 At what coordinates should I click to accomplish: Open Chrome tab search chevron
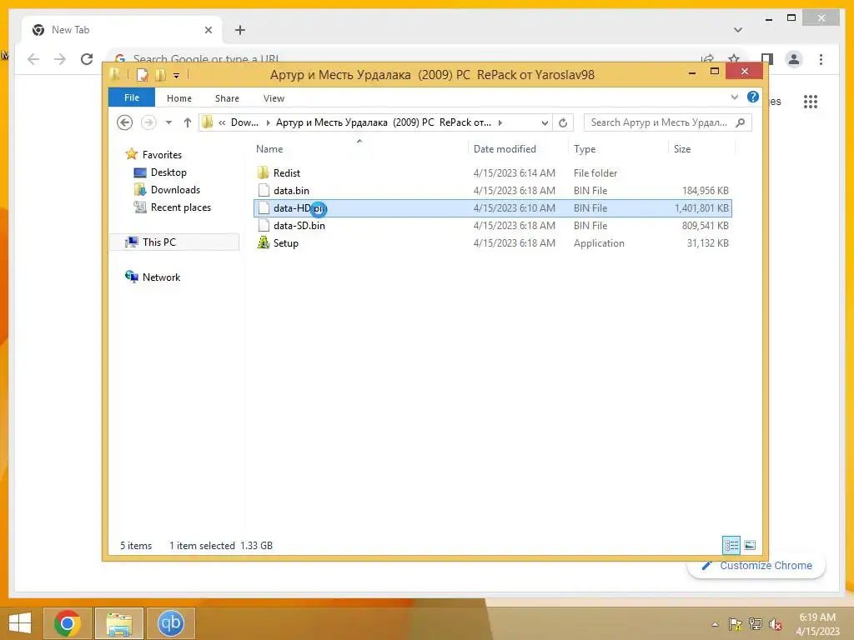(738, 30)
